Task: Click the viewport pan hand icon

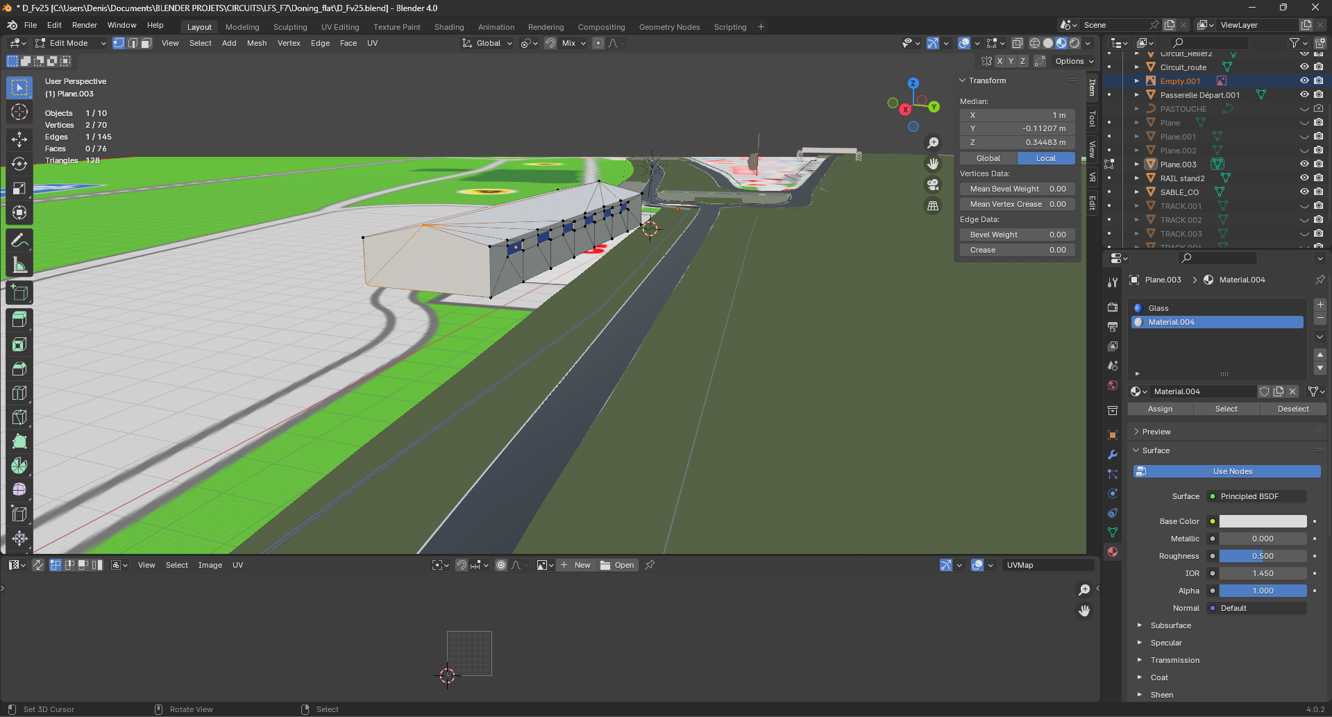Action: pos(933,164)
